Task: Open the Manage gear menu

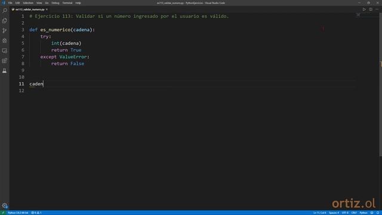Action: click(5, 205)
